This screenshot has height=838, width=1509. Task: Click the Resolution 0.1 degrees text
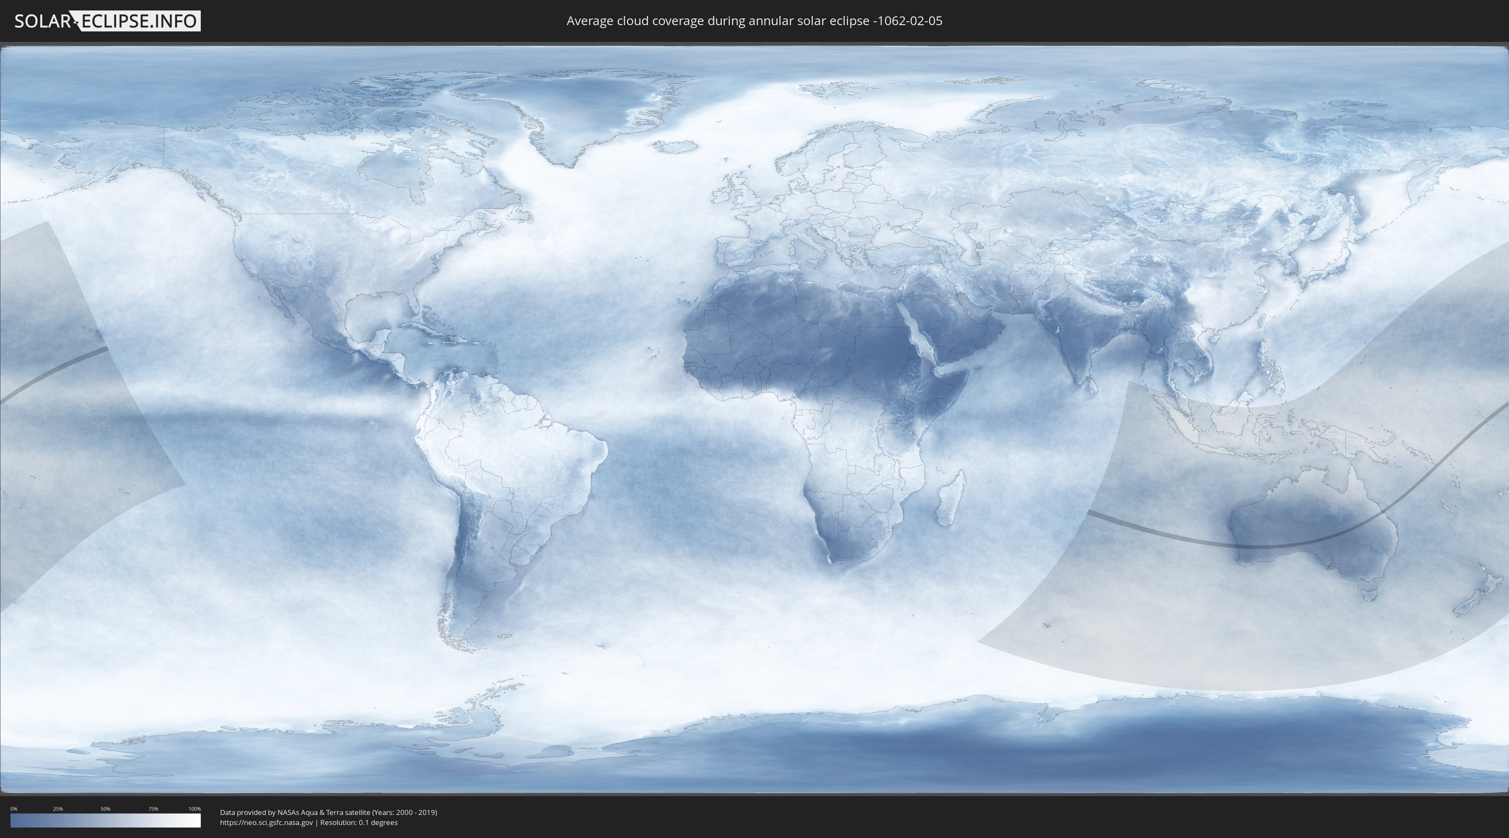tap(358, 822)
